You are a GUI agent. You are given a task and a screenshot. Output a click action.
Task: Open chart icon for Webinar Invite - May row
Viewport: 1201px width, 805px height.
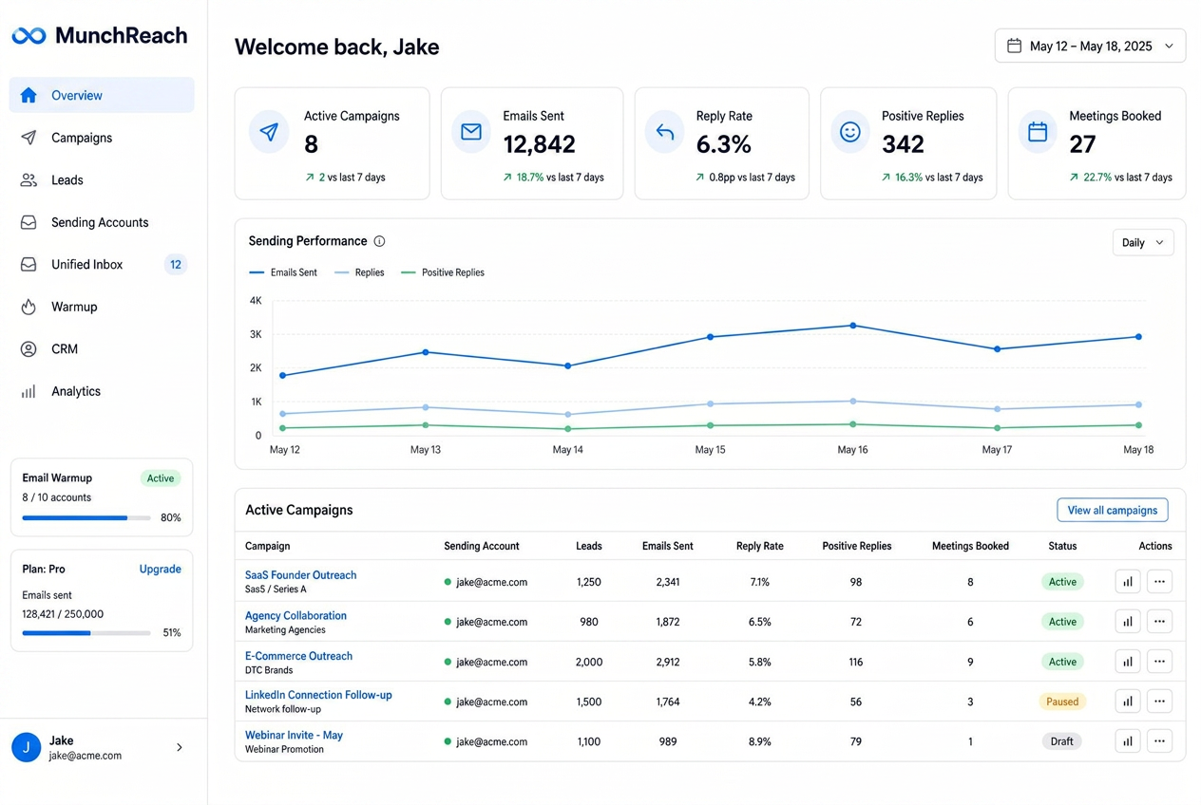(1127, 741)
